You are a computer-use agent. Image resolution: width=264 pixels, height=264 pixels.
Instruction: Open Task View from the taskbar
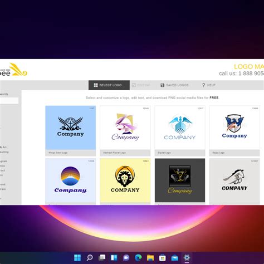click(x=102, y=257)
